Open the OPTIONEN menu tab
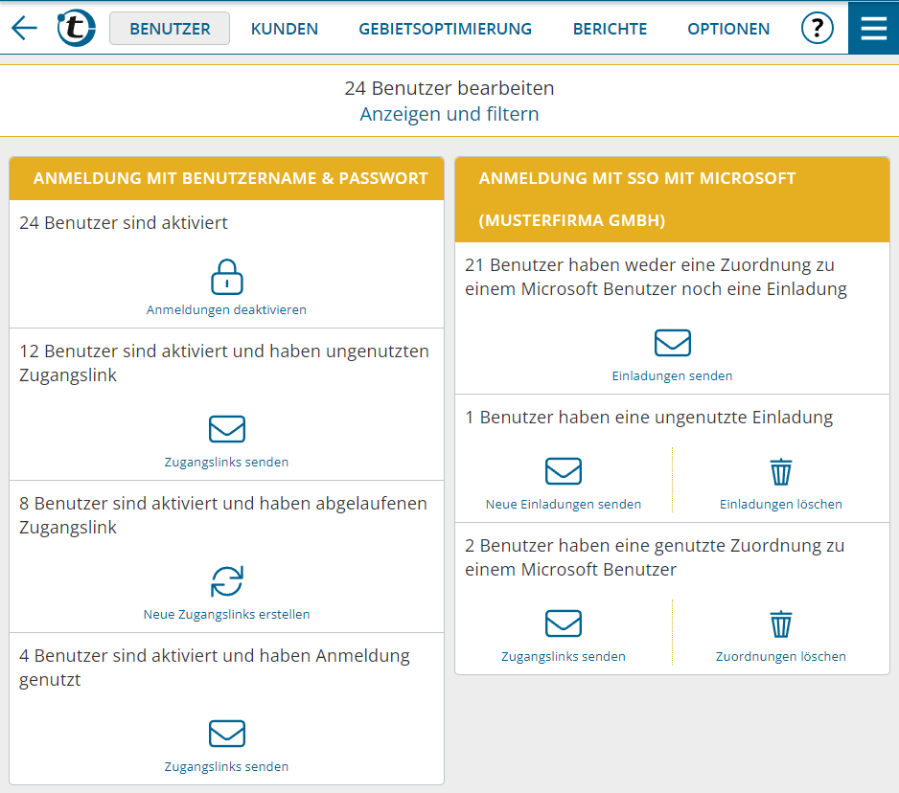This screenshot has height=793, width=899. pos(728,29)
